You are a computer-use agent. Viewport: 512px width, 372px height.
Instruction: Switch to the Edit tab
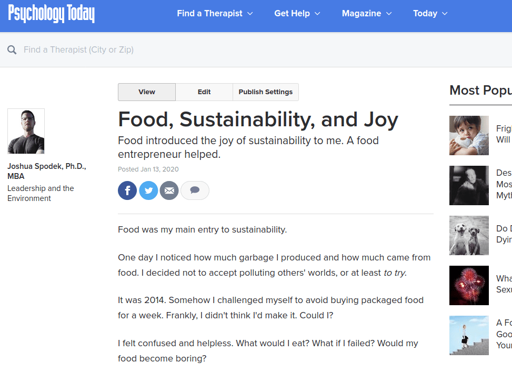tap(204, 92)
